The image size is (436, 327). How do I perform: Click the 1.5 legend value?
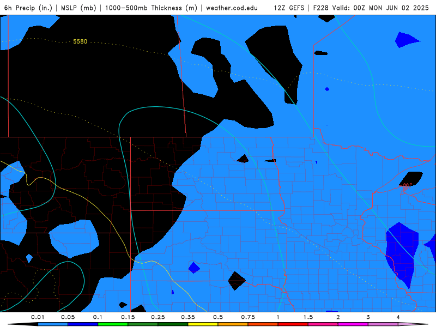click(308, 317)
